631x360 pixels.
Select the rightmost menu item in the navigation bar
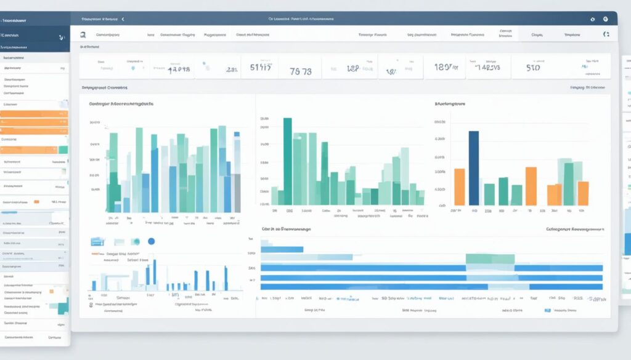pyautogui.click(x=574, y=34)
